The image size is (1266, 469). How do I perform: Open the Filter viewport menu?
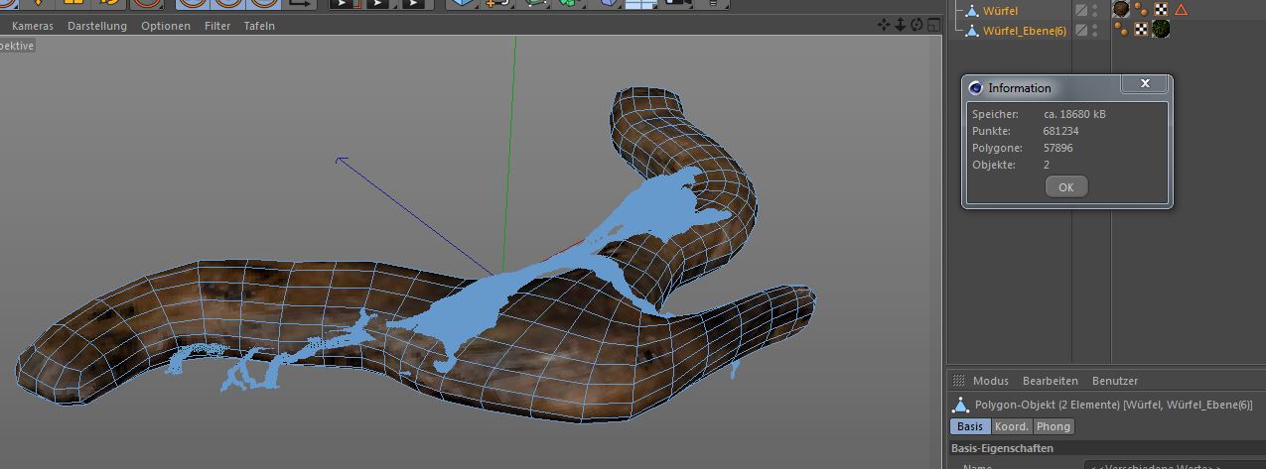click(217, 26)
